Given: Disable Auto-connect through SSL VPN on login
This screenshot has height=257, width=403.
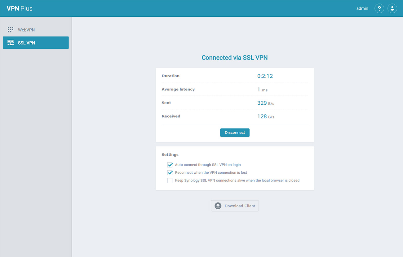Looking at the screenshot, I should [x=170, y=165].
